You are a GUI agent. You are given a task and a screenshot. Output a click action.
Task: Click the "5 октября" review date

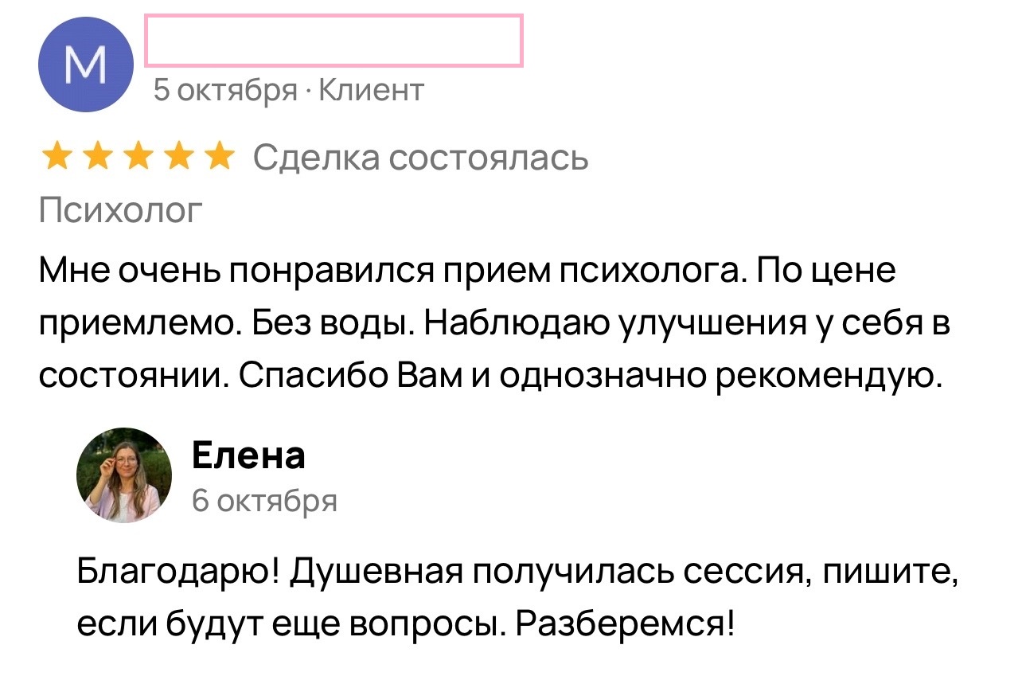(x=224, y=91)
